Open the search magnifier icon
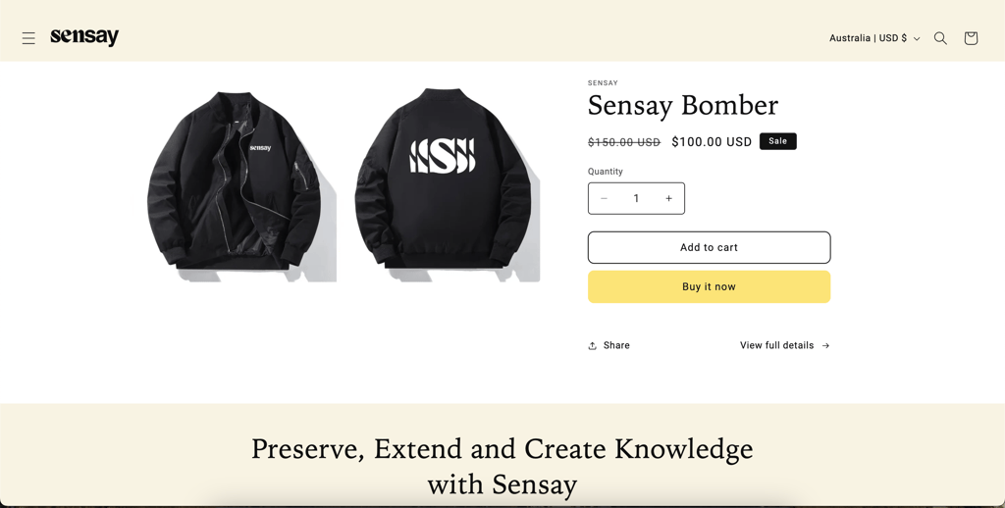Image resolution: width=1005 pixels, height=508 pixels. click(x=940, y=38)
